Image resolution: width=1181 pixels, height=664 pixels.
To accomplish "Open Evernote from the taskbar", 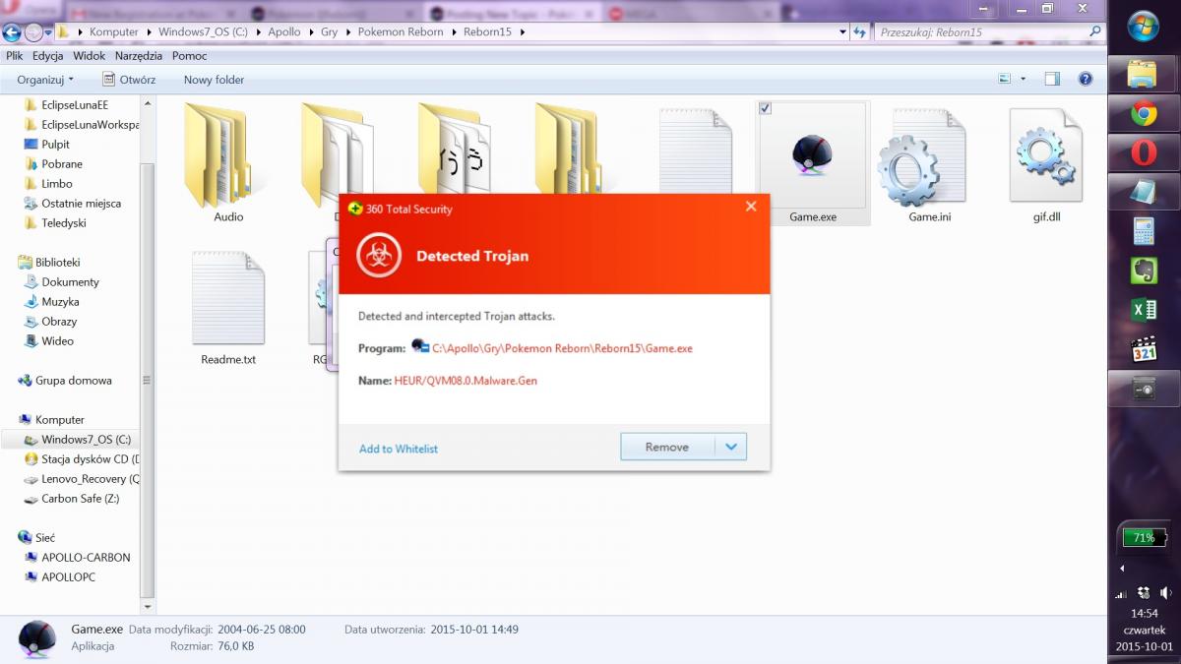I will pos(1143,271).
